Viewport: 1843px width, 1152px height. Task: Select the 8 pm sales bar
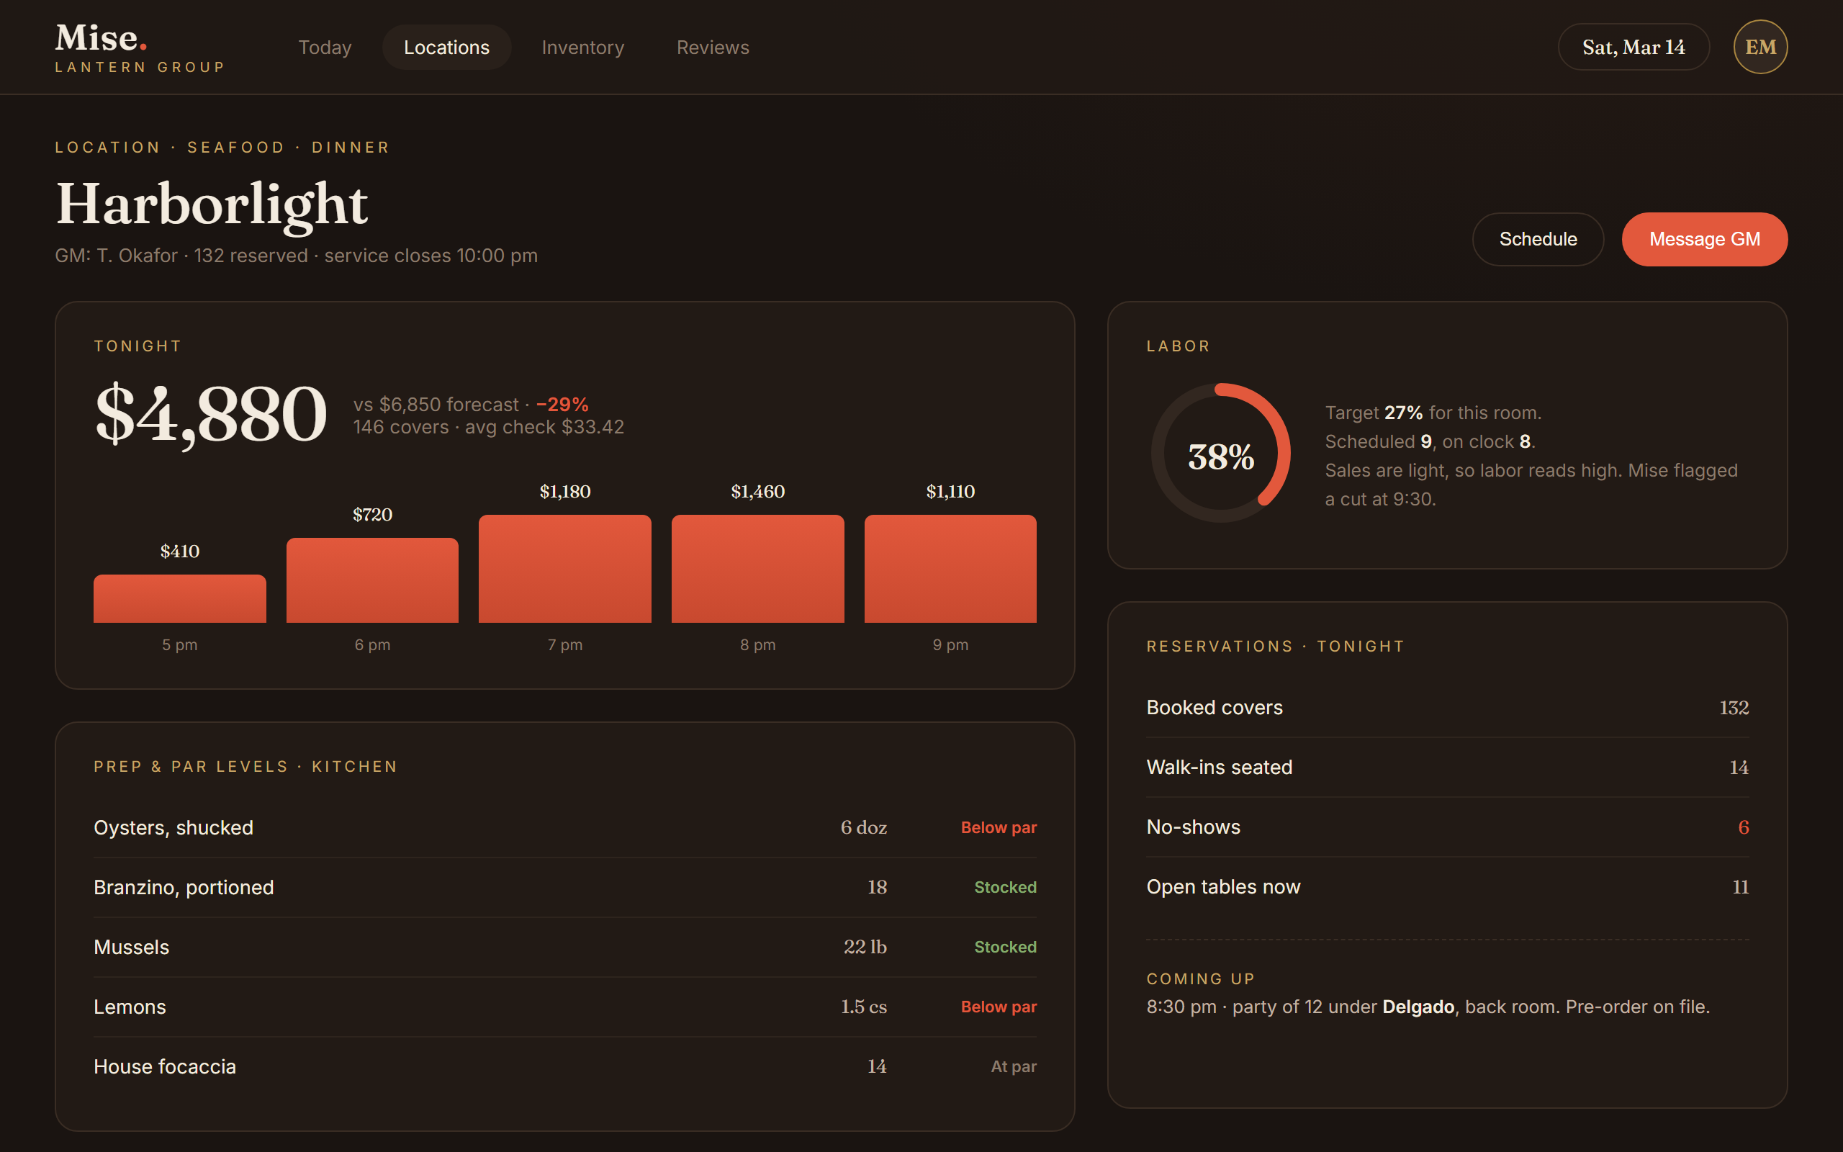pyautogui.click(x=758, y=569)
